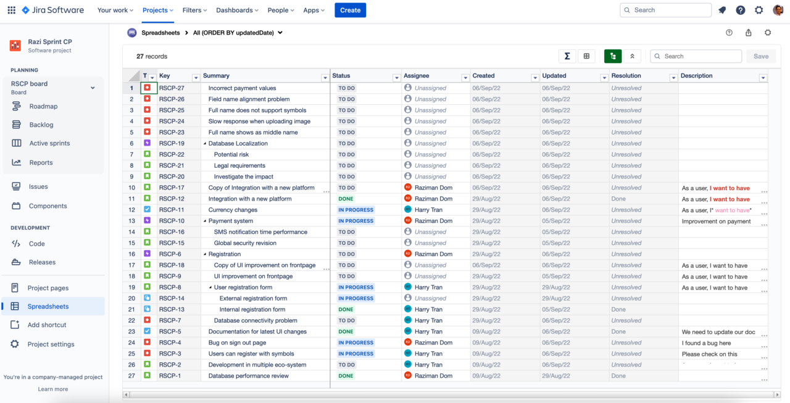This screenshot has width=790, height=403.
Task: Open the table layout icon
Action: click(x=586, y=56)
